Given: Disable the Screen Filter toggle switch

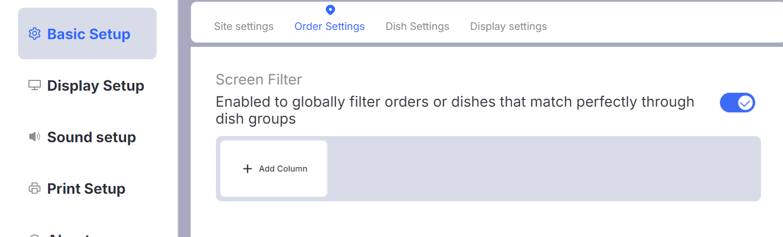Looking at the screenshot, I should point(737,103).
